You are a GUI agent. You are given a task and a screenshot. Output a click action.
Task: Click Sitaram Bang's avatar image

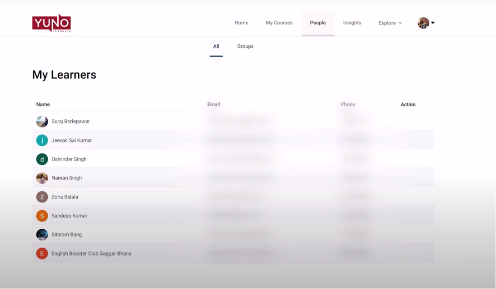click(x=42, y=235)
